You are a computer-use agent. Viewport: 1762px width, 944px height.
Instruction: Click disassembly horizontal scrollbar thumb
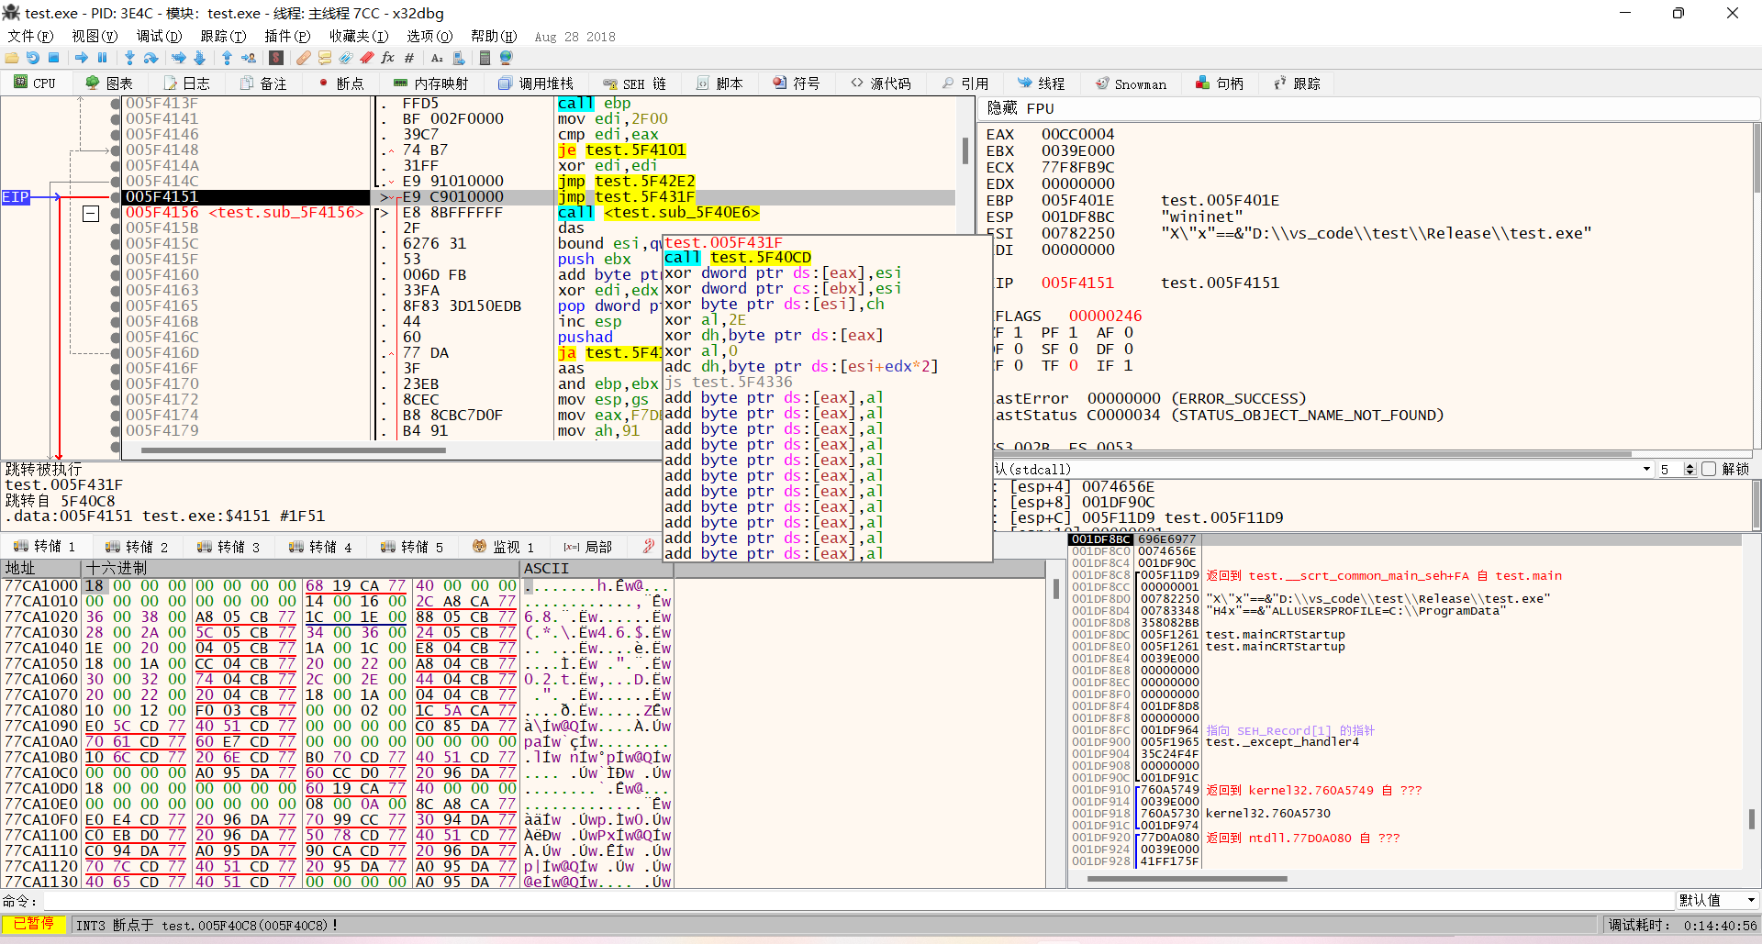coord(294,450)
